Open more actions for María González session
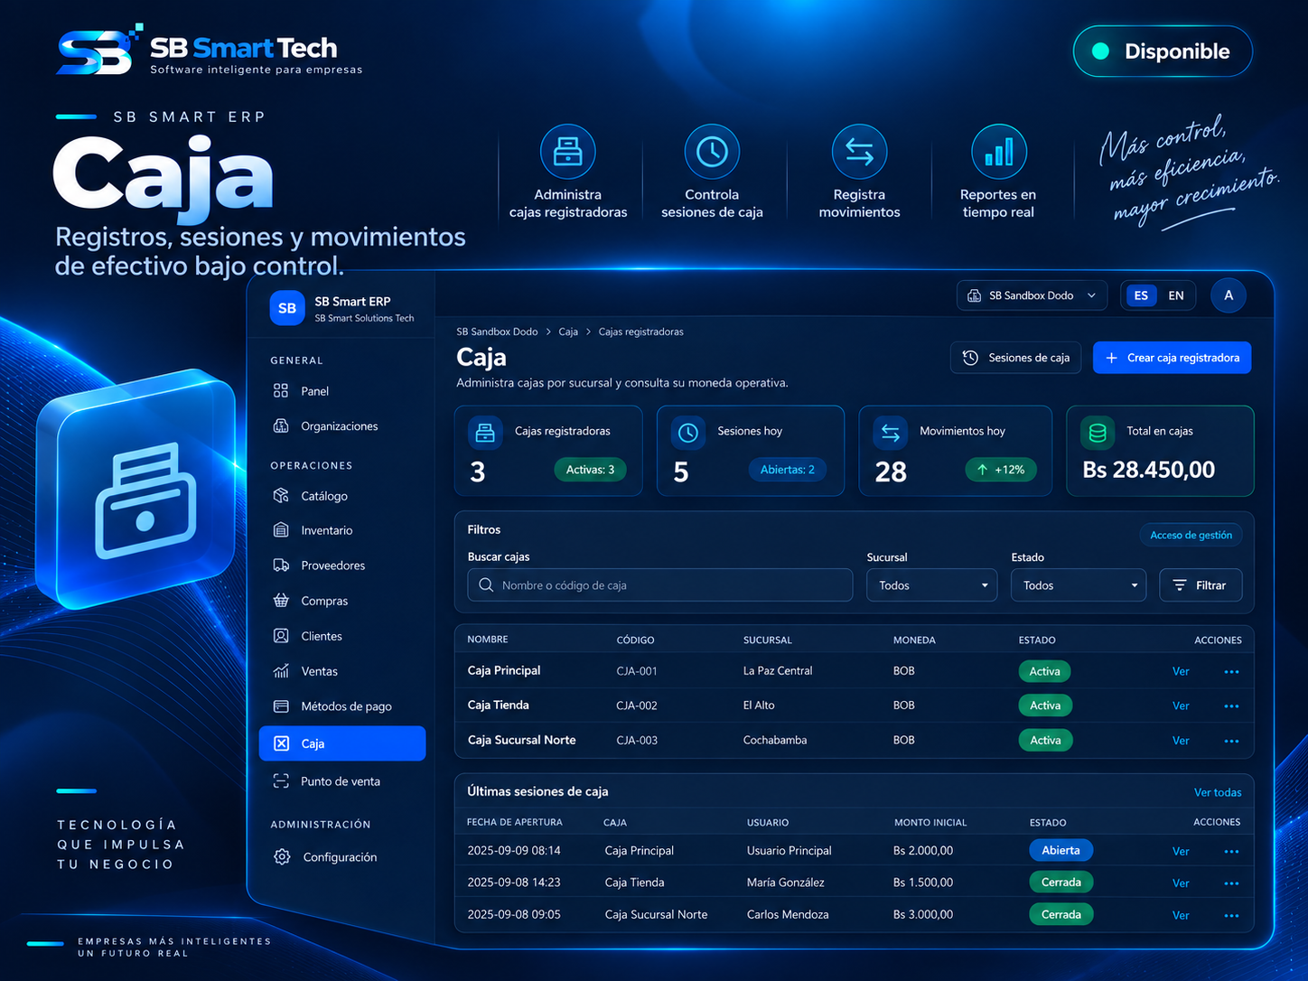1308x981 pixels. coord(1231,883)
